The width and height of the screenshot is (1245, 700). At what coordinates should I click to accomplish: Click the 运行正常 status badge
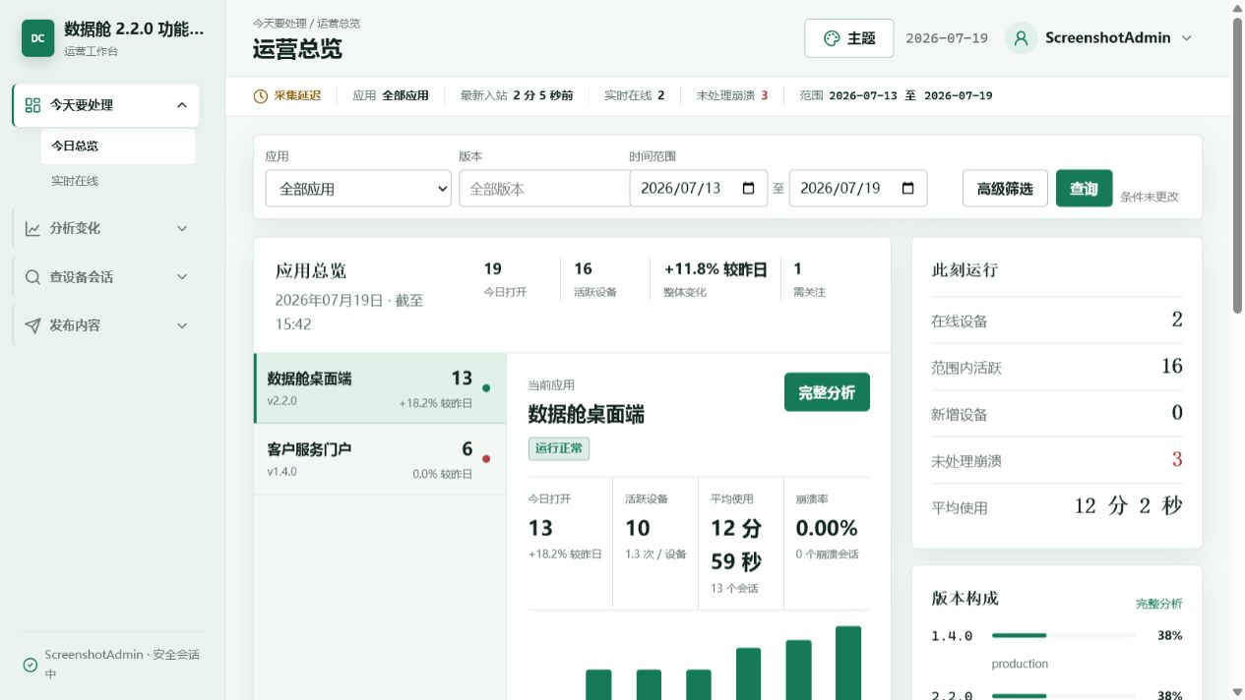click(x=559, y=448)
